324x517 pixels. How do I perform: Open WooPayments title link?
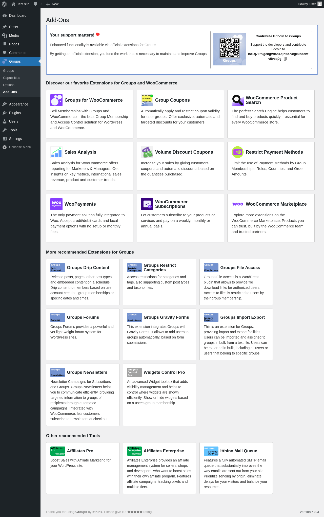point(80,204)
